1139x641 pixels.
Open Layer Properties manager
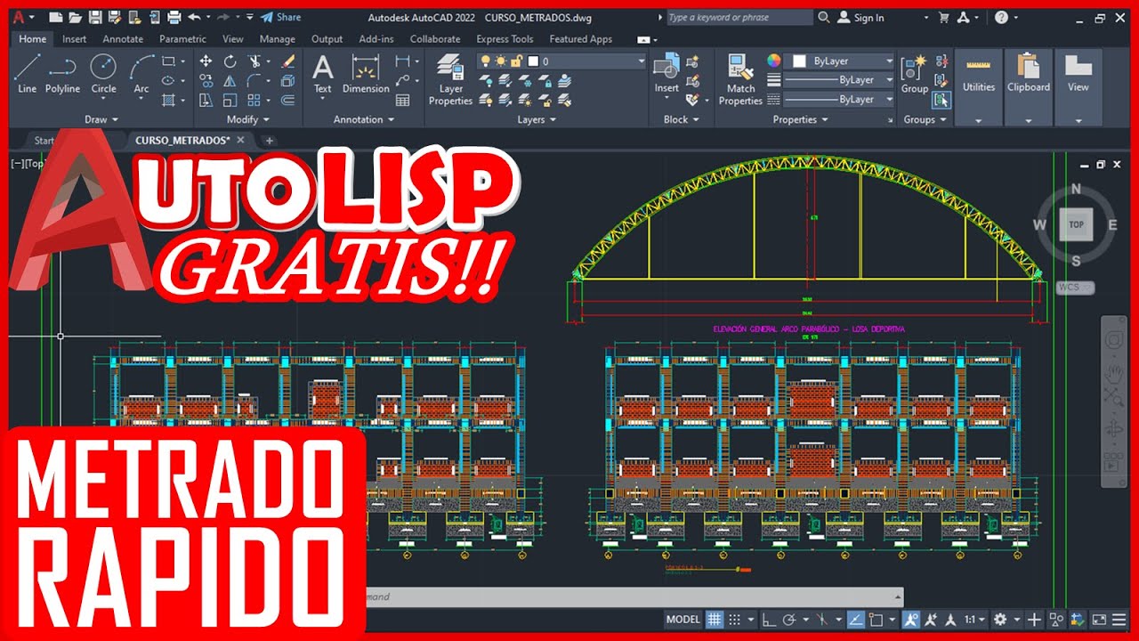pyautogui.click(x=450, y=80)
